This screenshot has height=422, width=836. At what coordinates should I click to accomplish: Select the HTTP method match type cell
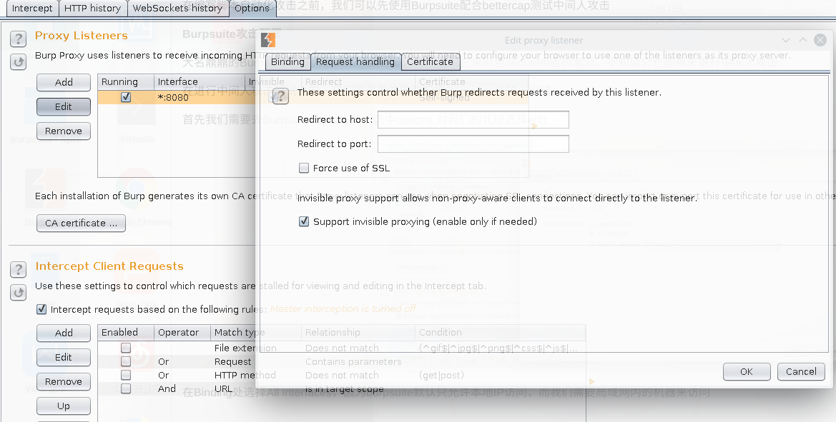245,375
